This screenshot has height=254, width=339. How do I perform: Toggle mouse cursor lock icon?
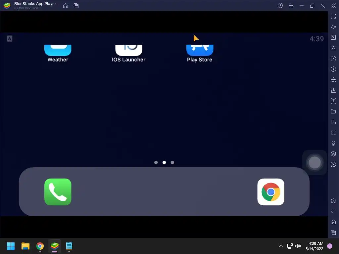click(x=333, y=37)
